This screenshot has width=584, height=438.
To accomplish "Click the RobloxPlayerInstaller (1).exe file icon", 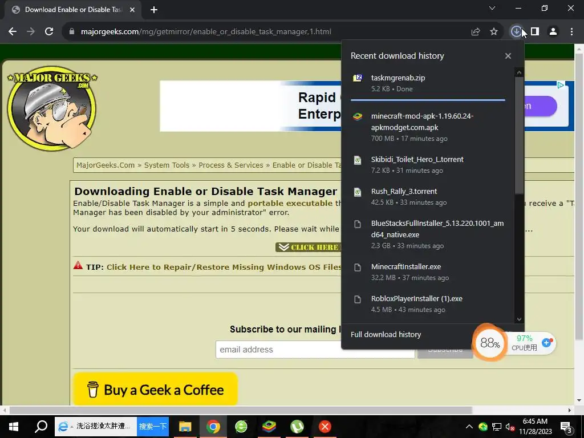I will click(358, 299).
